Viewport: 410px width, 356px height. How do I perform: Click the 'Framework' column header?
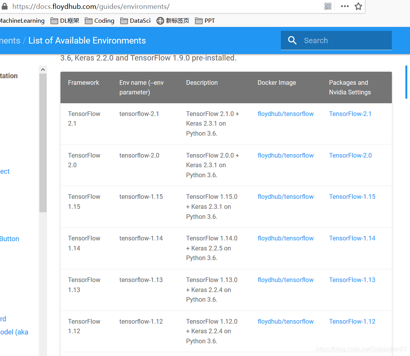pos(83,82)
